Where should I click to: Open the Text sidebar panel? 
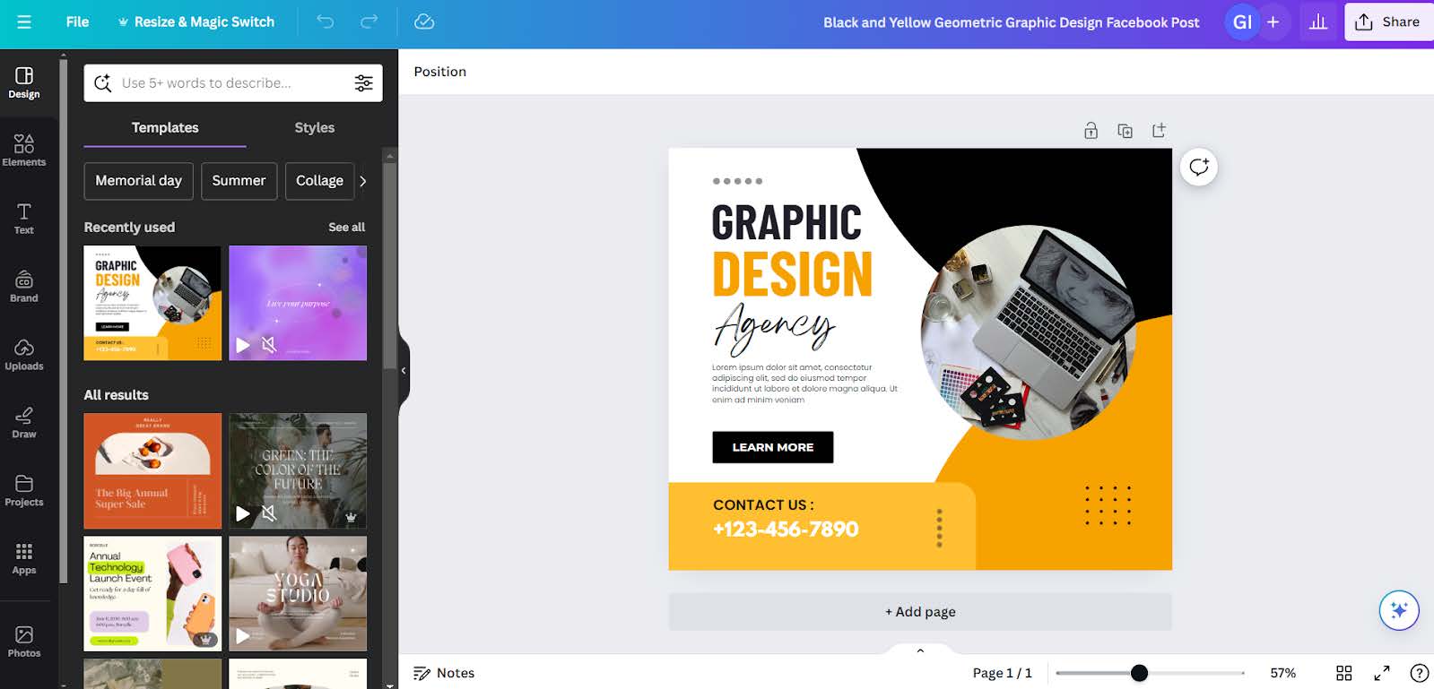click(x=24, y=219)
